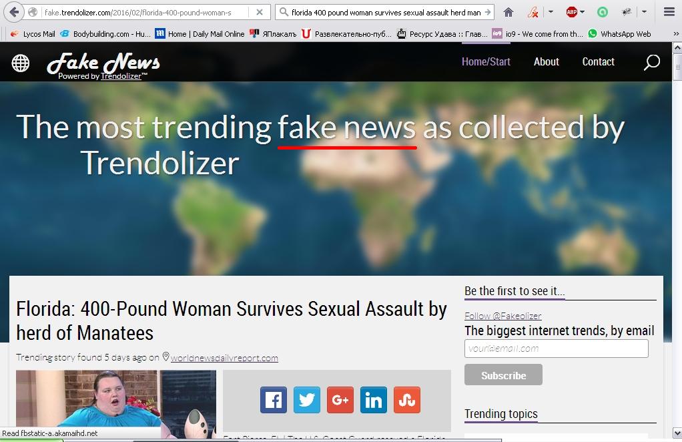Open the Lycos Mail bookmark
This screenshot has height=442, width=682.
[x=33, y=34]
